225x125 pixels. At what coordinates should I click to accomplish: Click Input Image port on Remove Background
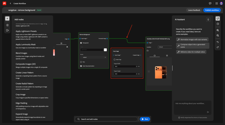[80, 38]
